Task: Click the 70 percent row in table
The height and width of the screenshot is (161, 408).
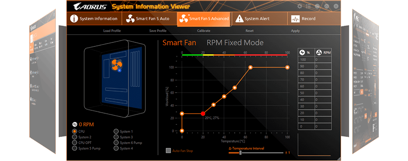Action: pos(315,80)
